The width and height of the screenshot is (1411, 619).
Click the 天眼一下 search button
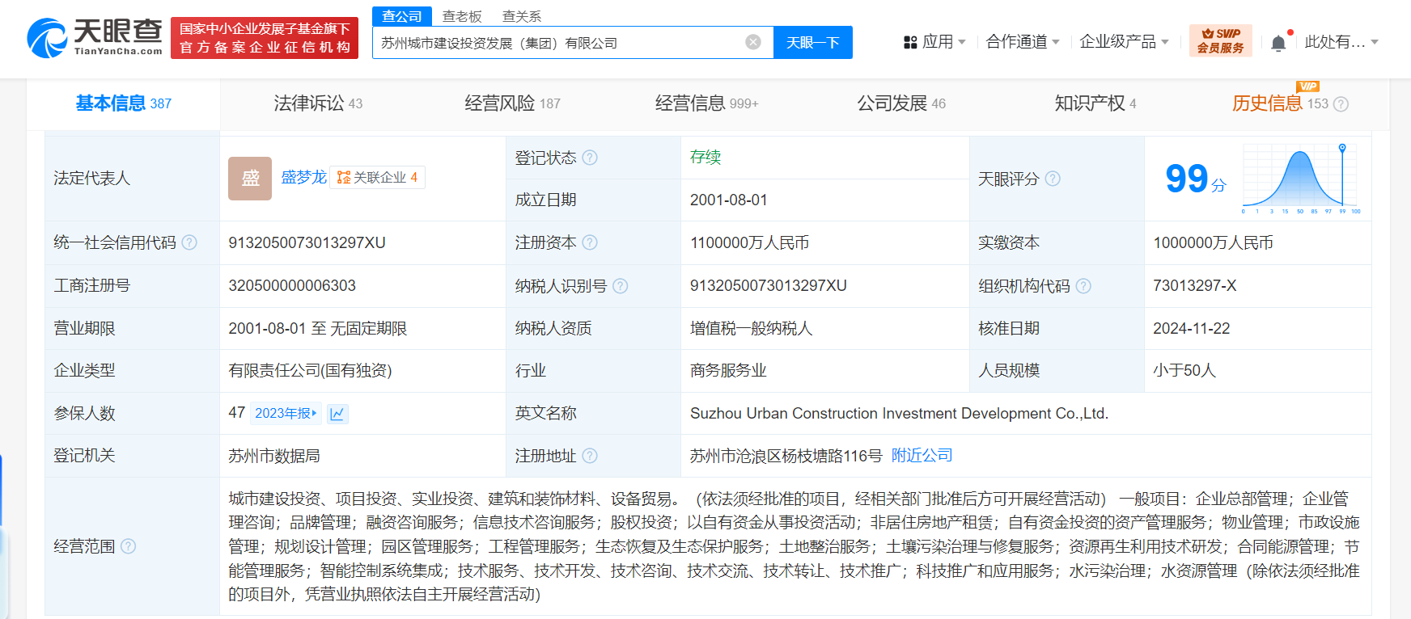pos(812,43)
